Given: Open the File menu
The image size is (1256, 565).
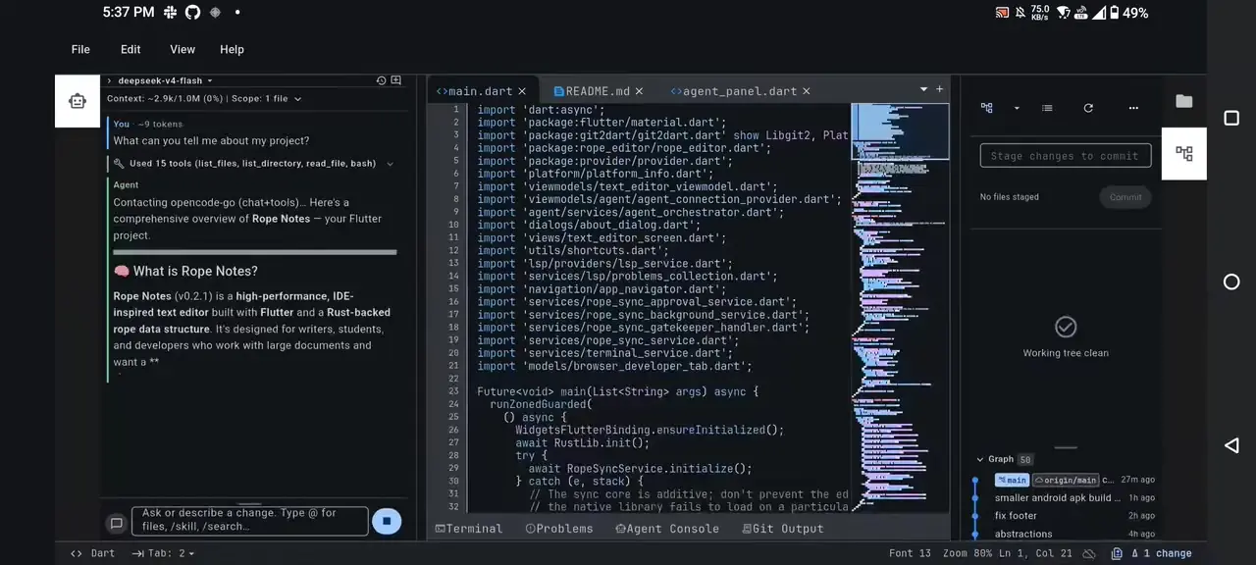Looking at the screenshot, I should [x=80, y=49].
